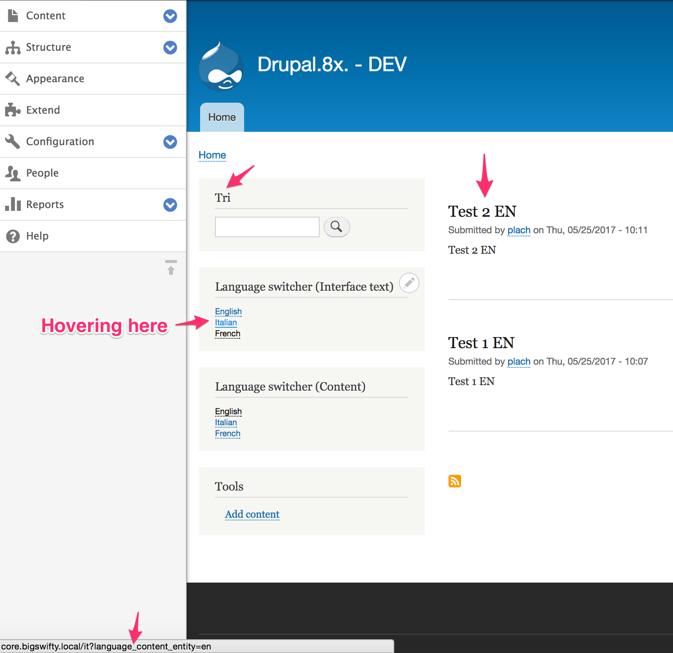Open the orange RSS feed icon
The width and height of the screenshot is (673, 653).
pyautogui.click(x=454, y=481)
